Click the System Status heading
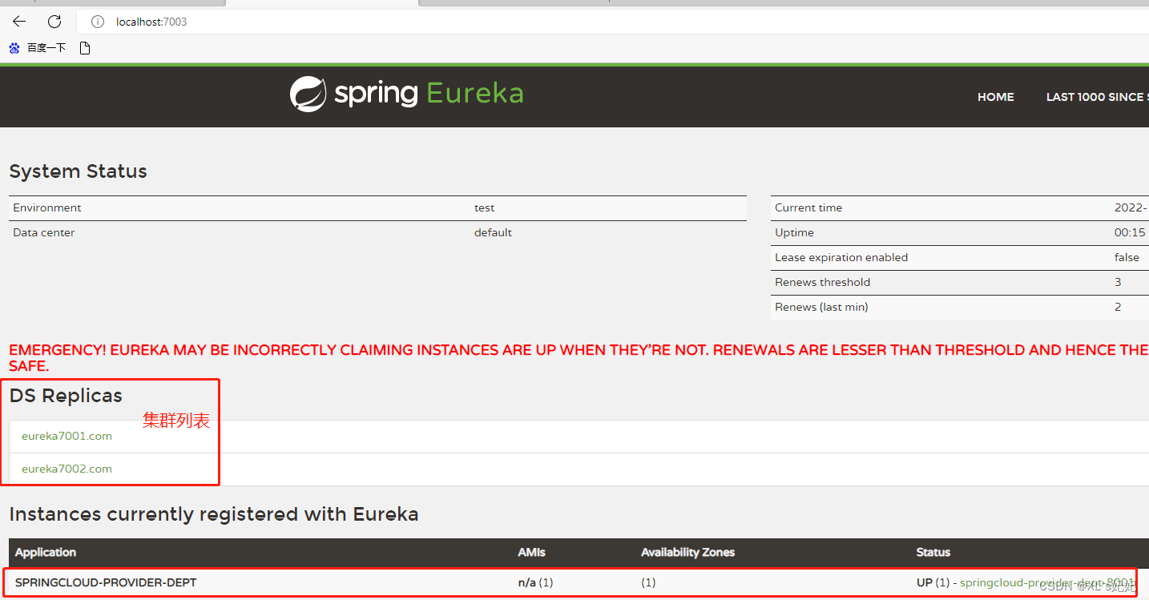The height and width of the screenshot is (600, 1149). pyautogui.click(x=78, y=171)
